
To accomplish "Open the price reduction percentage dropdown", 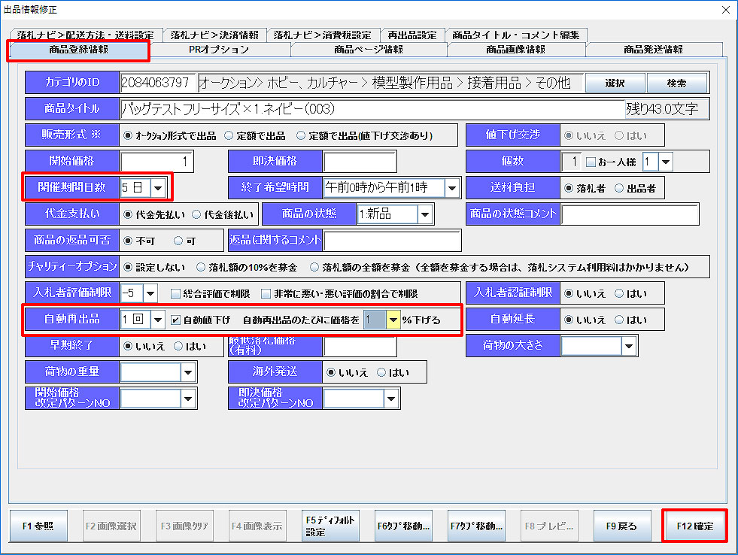I will (x=393, y=320).
